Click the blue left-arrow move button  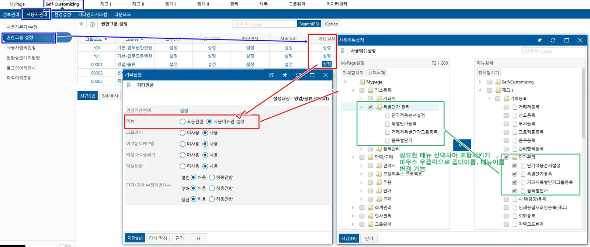(462, 144)
